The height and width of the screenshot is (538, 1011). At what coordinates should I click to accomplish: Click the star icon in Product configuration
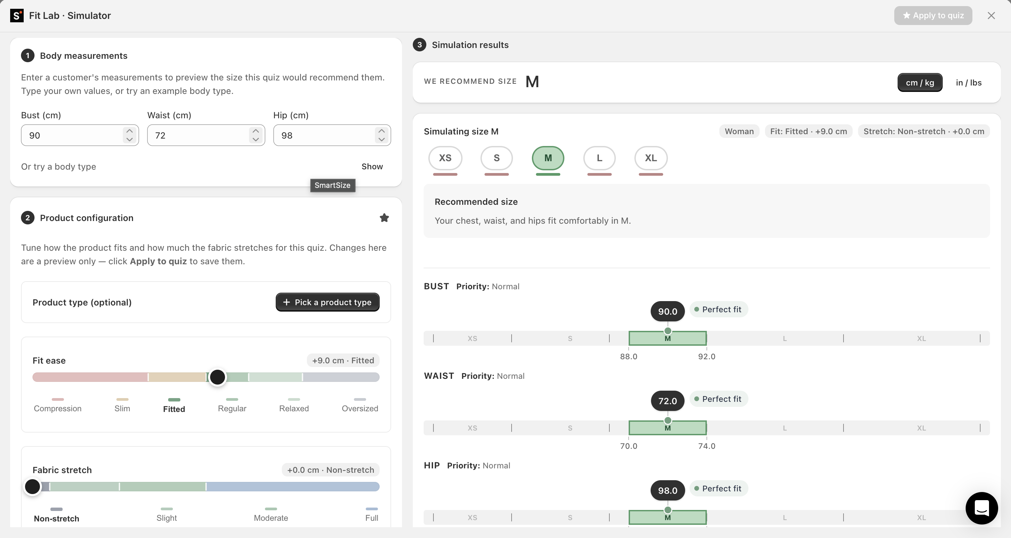(x=384, y=218)
